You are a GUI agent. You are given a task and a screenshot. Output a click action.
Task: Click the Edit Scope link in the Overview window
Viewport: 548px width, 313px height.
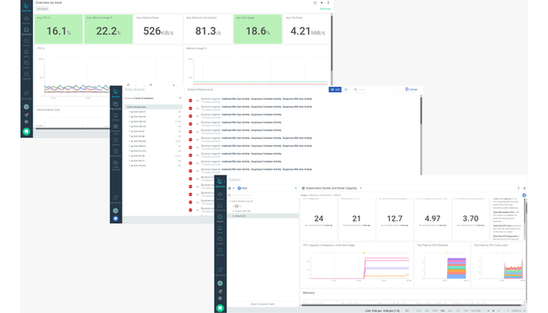(x=325, y=9)
